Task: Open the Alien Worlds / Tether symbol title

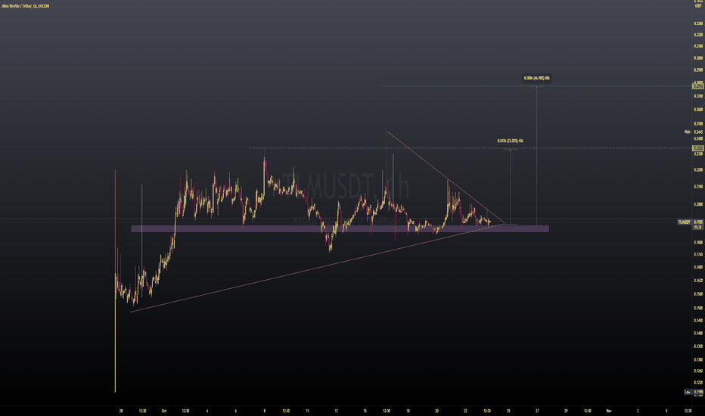Action: (25, 6)
